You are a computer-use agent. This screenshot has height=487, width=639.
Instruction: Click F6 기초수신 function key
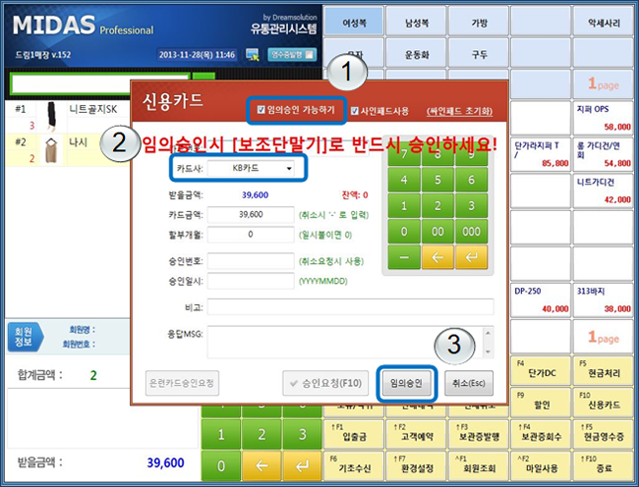coord(354,466)
